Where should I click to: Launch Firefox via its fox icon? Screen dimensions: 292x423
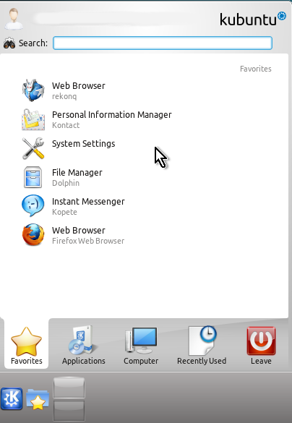tap(33, 235)
